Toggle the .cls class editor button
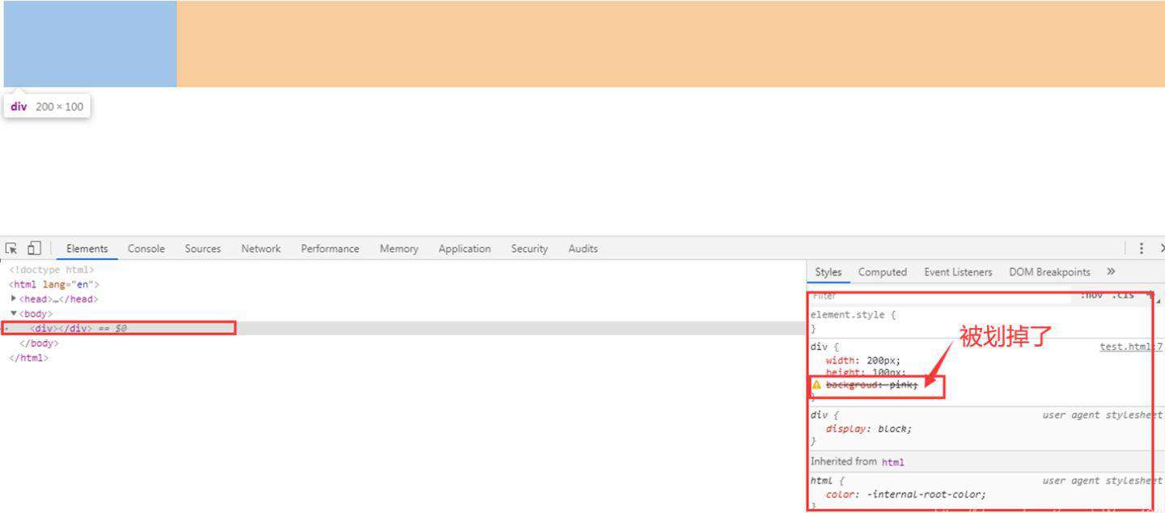The width and height of the screenshot is (1165, 513). click(x=1123, y=296)
